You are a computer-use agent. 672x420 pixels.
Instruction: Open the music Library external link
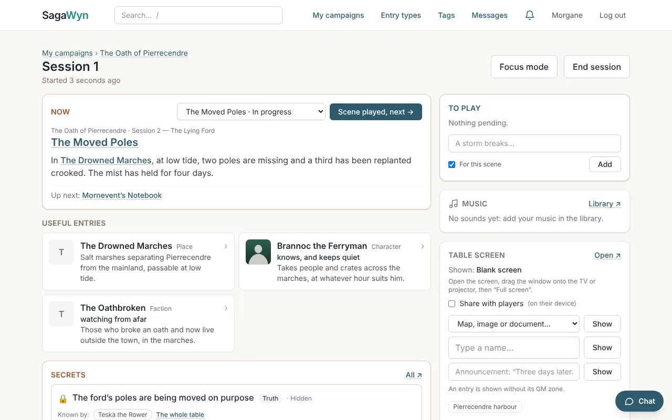point(605,204)
